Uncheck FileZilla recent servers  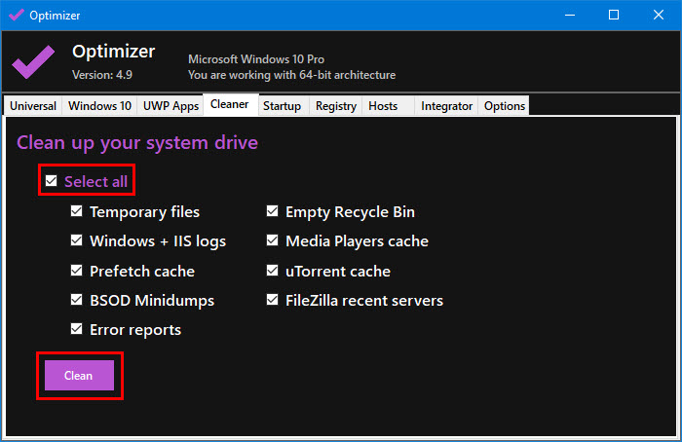[273, 301]
